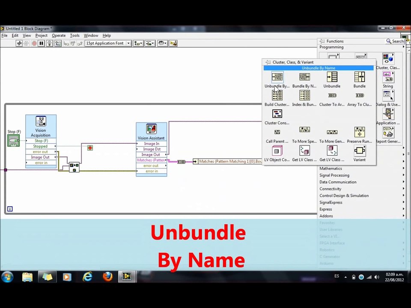Open the Reorder dropdown

tap(163, 43)
